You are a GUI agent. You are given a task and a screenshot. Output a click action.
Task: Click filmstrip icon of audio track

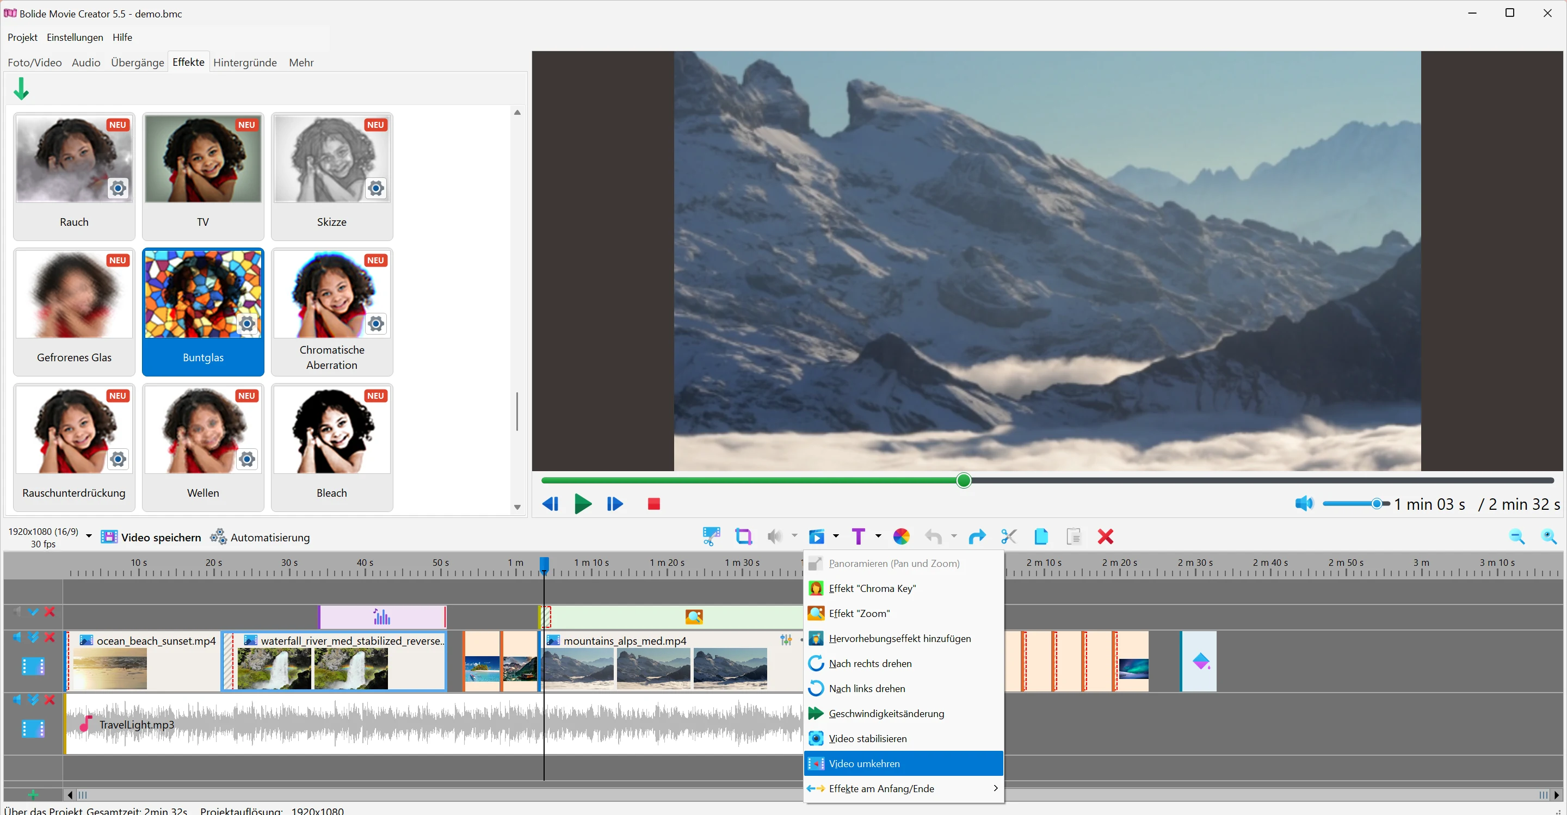pyautogui.click(x=33, y=728)
